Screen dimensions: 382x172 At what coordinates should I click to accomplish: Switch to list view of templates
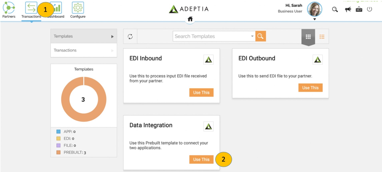[322, 36]
